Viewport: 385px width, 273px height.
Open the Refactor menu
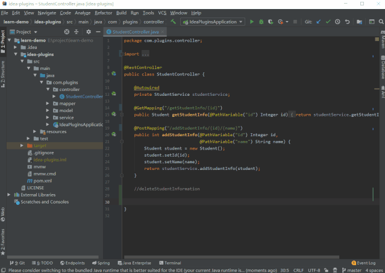coord(104,13)
